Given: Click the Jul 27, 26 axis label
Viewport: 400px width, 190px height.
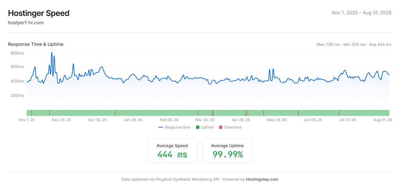Looking at the screenshot, I should 347,120.
